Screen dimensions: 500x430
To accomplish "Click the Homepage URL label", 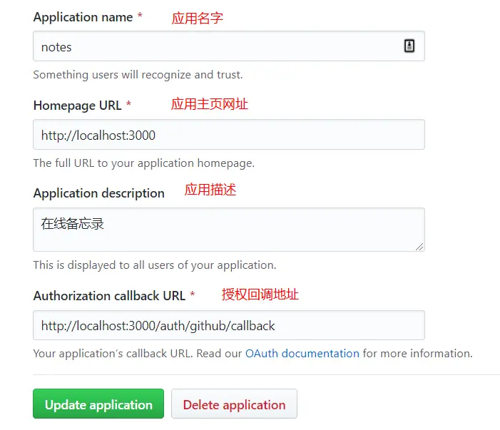I will coord(78,106).
